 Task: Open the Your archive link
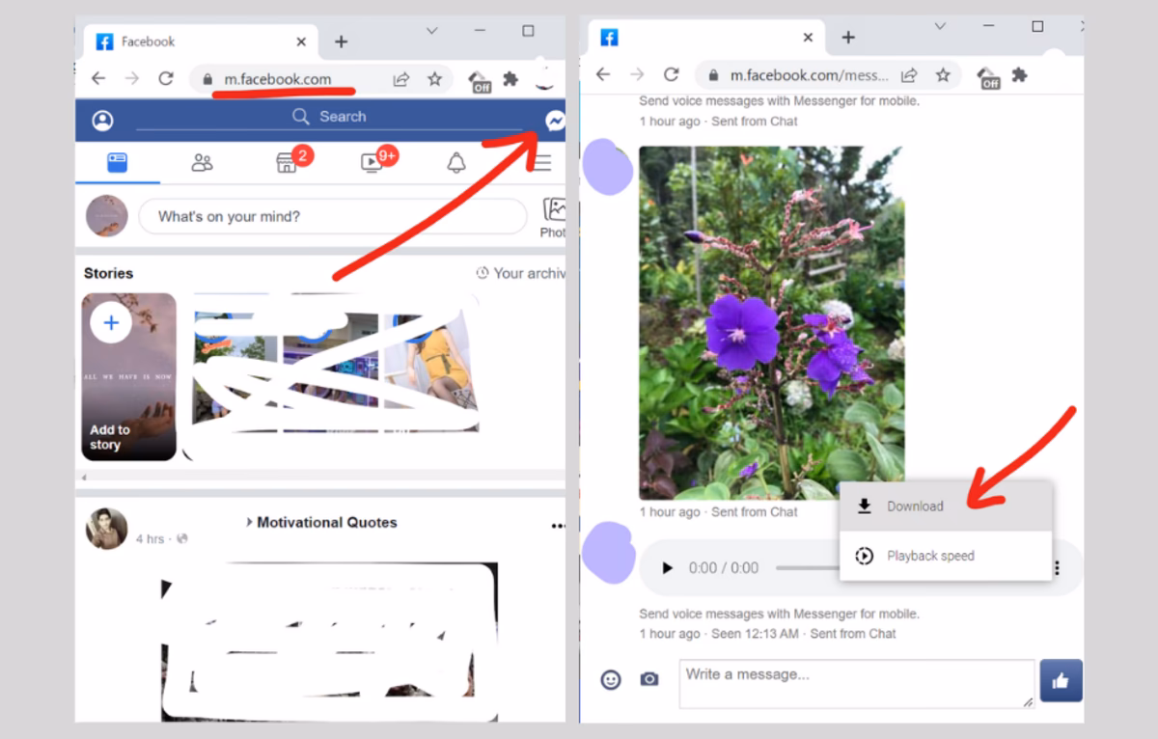click(522, 274)
